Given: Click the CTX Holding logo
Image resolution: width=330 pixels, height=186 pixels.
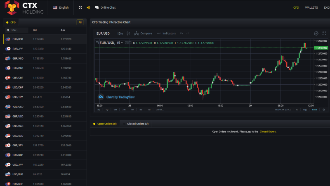Looking at the screenshot, I should [24, 7].
